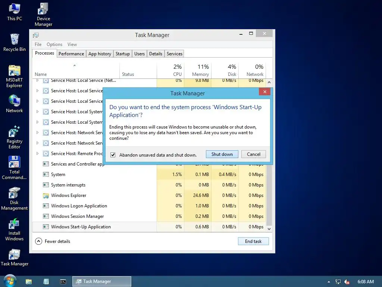The height and width of the screenshot is (287, 382).
Task: Select the MSDaRT Explorer desktop icon
Action: pyautogui.click(x=15, y=76)
